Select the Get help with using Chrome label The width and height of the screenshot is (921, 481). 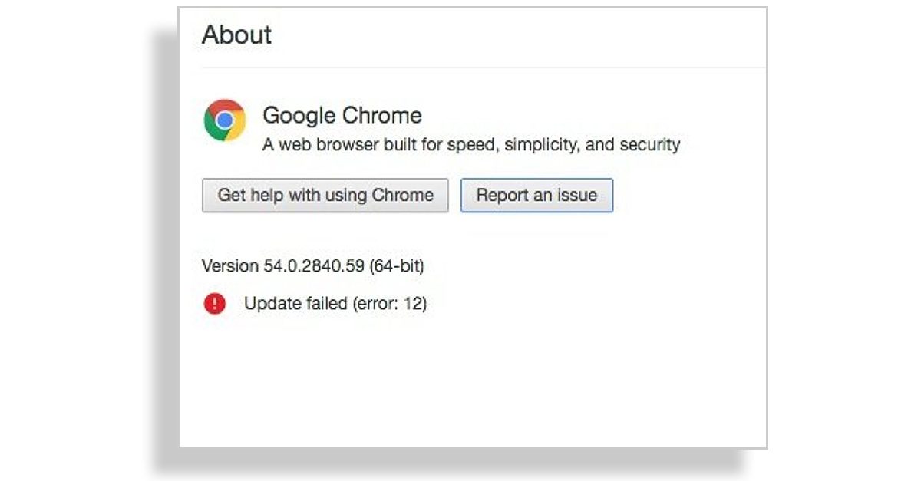coord(324,195)
